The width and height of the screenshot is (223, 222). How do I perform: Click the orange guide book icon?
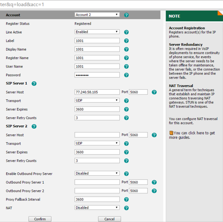pos(171,133)
